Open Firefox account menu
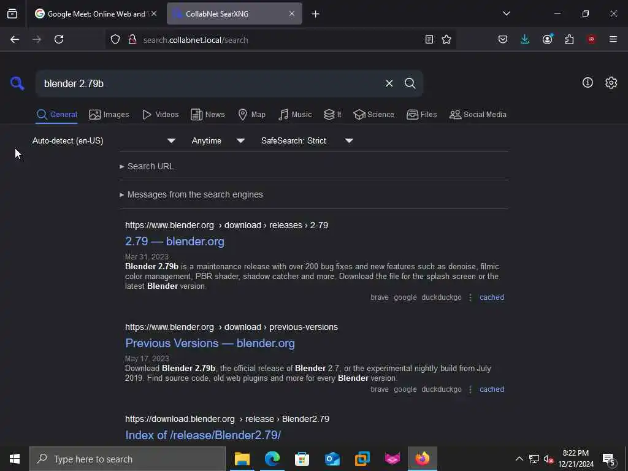The width and height of the screenshot is (628, 471). pos(547,39)
